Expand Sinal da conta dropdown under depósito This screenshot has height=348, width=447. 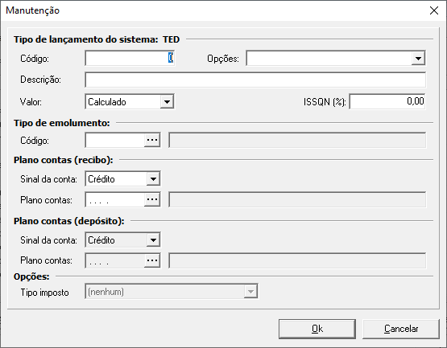click(153, 240)
